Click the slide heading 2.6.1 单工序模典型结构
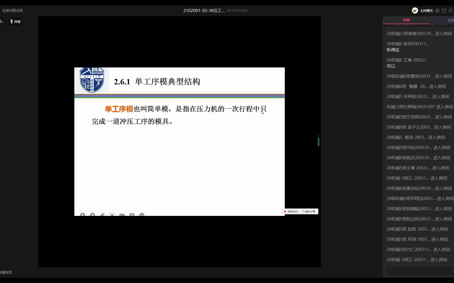The width and height of the screenshot is (454, 283). point(157,82)
